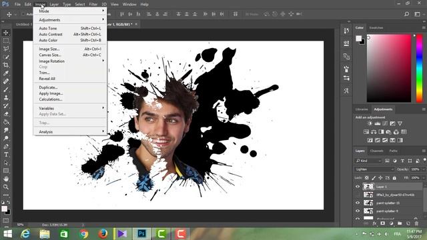Image resolution: width=427 pixels, height=240 pixels.
Task: Toggle pixel layer filter
Action: coord(387,161)
